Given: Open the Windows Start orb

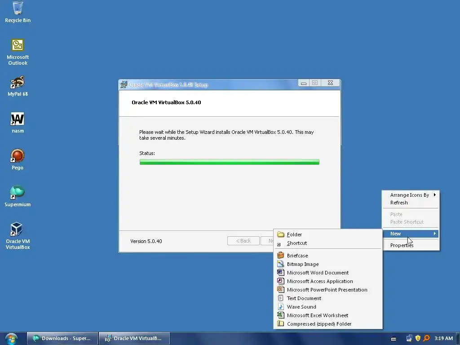Looking at the screenshot, I should tap(11, 339).
